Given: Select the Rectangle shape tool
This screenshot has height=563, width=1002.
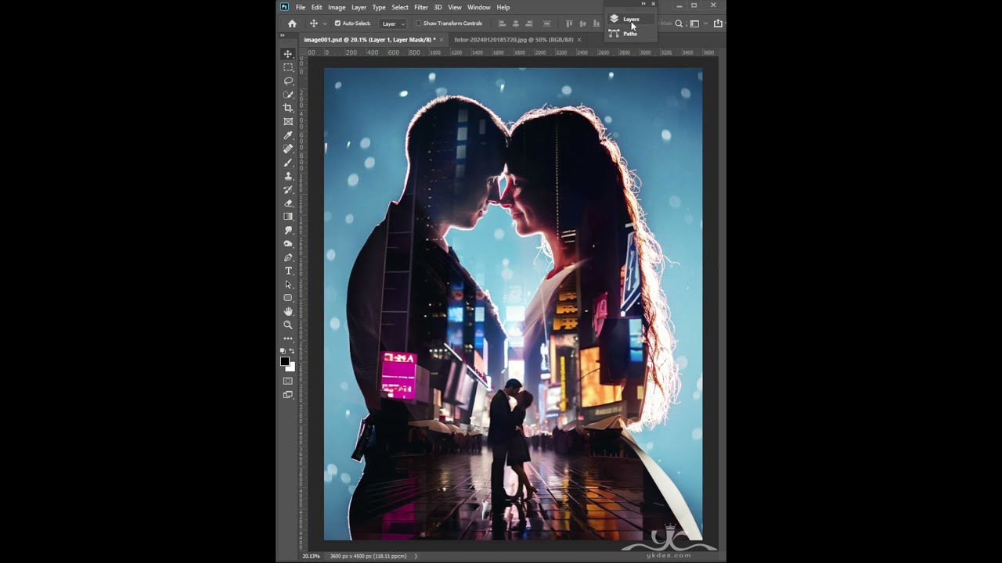Looking at the screenshot, I should coord(288,298).
